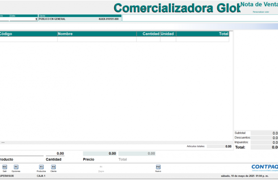This screenshot has width=278, height=180.
Task: Click the first empty Nombre cell
Action: (97, 39)
